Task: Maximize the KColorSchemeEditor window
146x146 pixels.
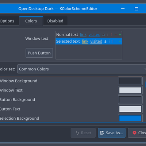Action: [x=137, y=9]
